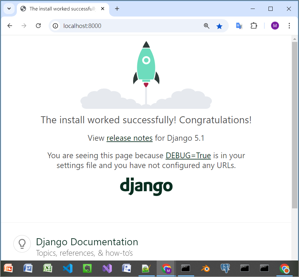
Task: Open the Chrome icon with the orange profile badge
Action: (284, 268)
